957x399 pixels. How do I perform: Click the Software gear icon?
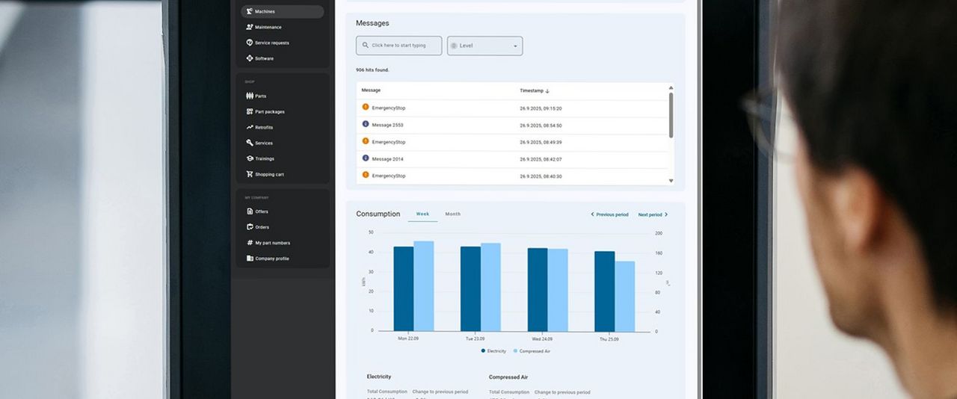[250, 58]
